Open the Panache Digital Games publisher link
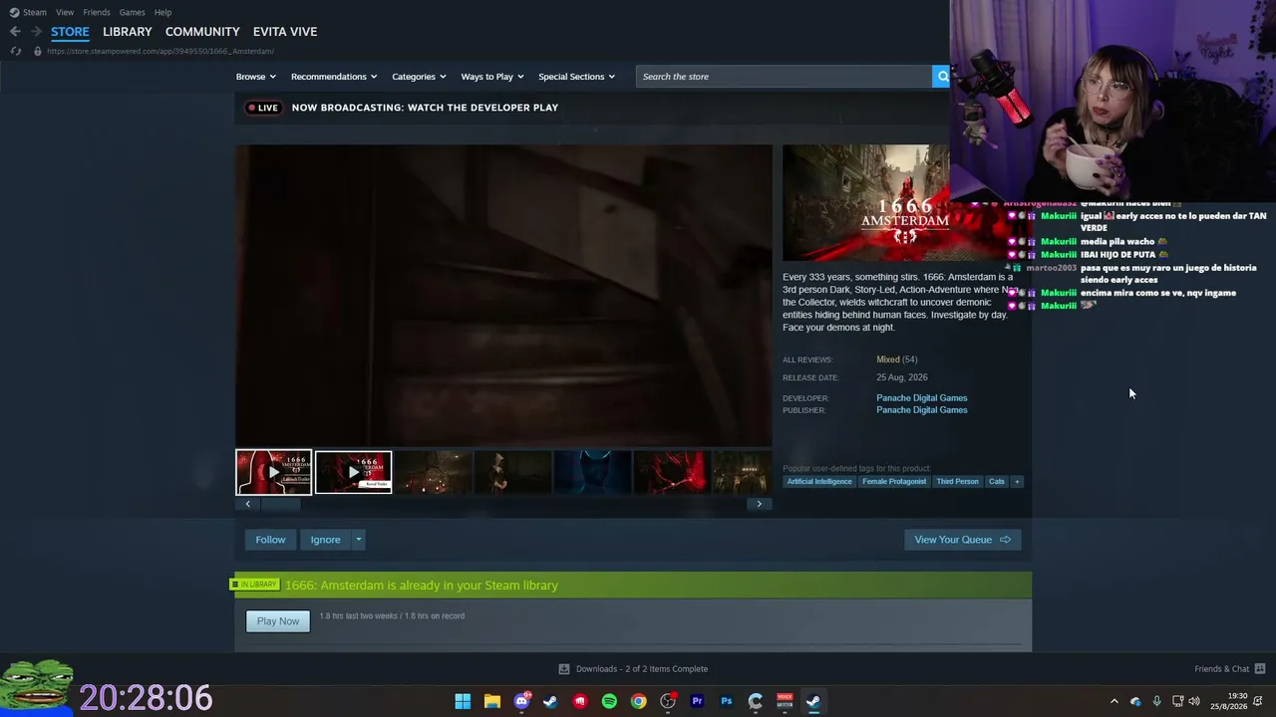1276x717 pixels. (x=922, y=410)
